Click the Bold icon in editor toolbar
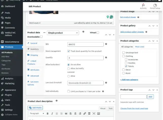 48,113
